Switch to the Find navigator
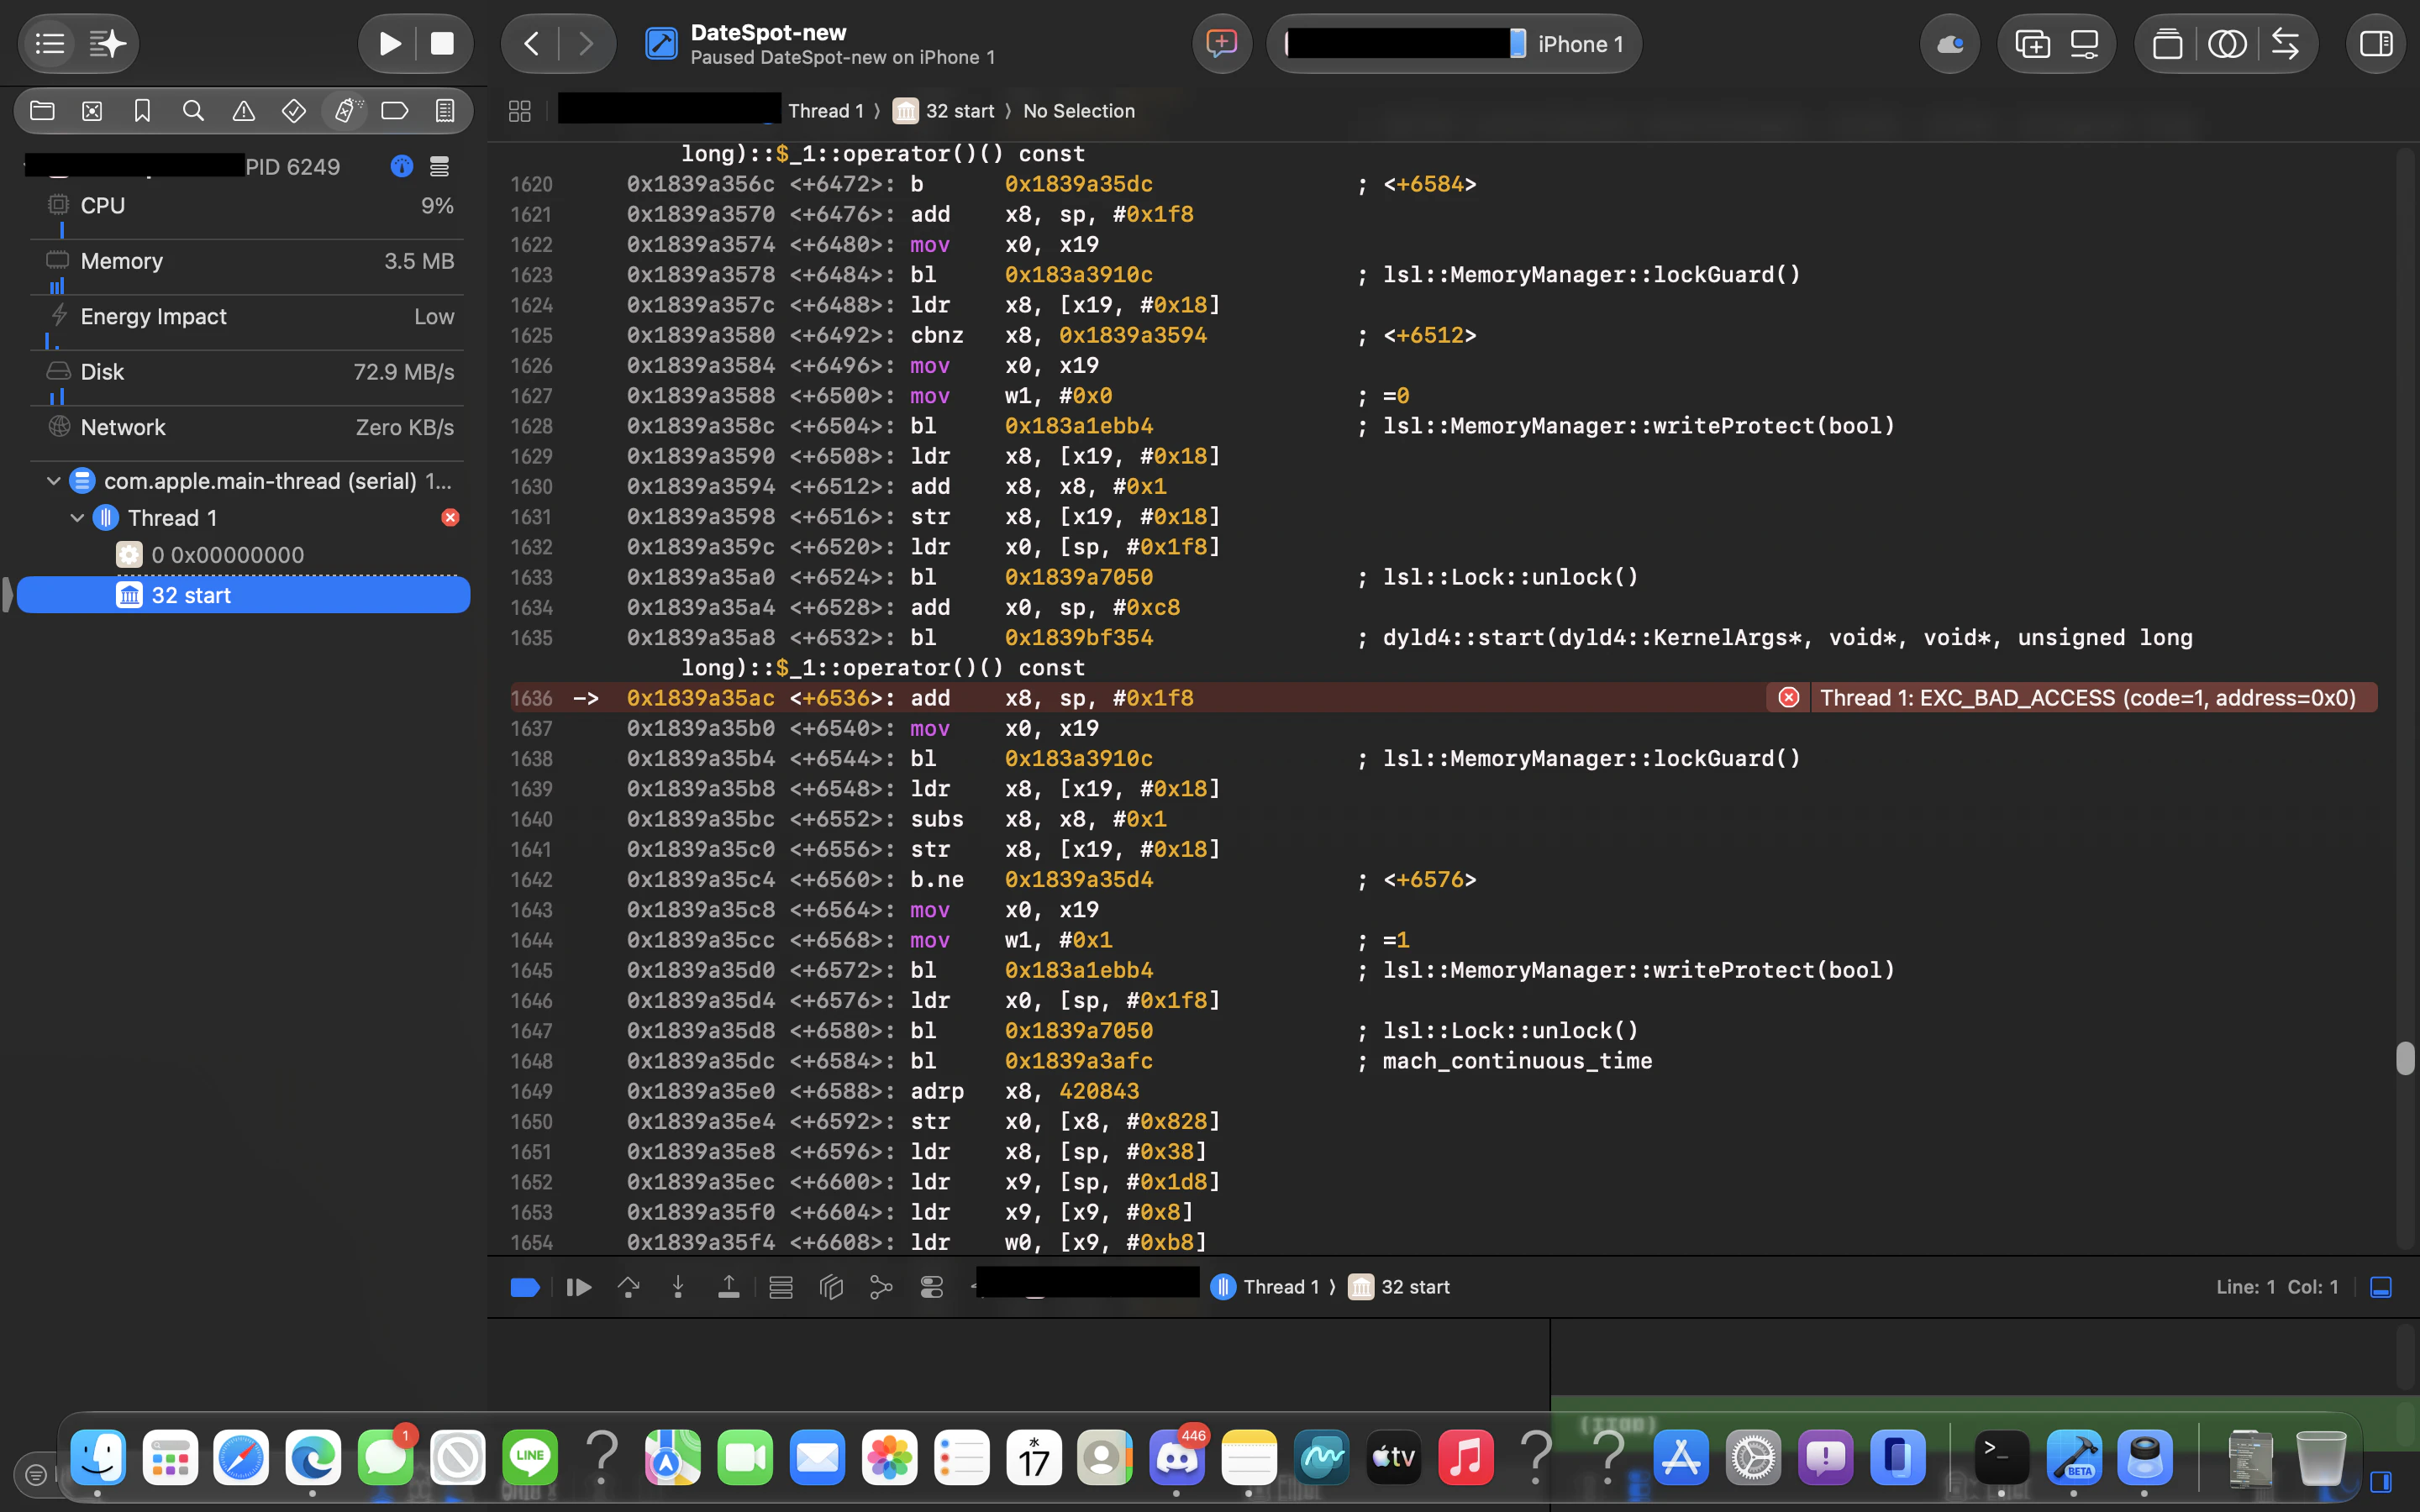The height and width of the screenshot is (1512, 2420). pos(193,111)
